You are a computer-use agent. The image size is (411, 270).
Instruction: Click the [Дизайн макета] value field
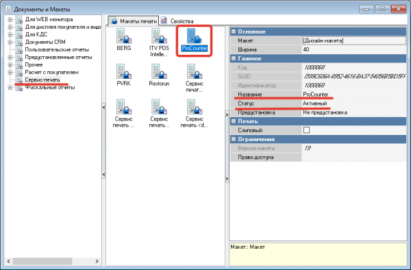coord(354,40)
